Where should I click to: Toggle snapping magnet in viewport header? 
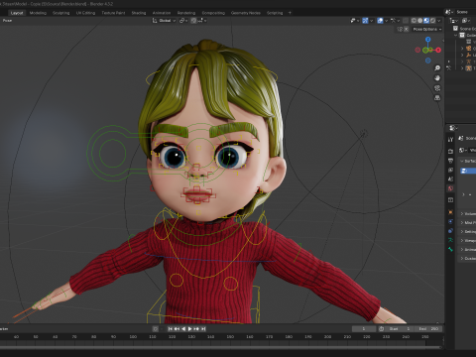[193, 21]
